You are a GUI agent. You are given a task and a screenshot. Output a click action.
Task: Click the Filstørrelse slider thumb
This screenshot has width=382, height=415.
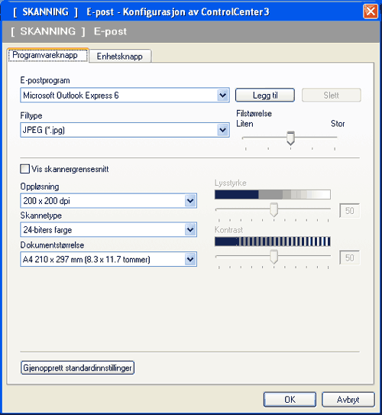(290, 138)
